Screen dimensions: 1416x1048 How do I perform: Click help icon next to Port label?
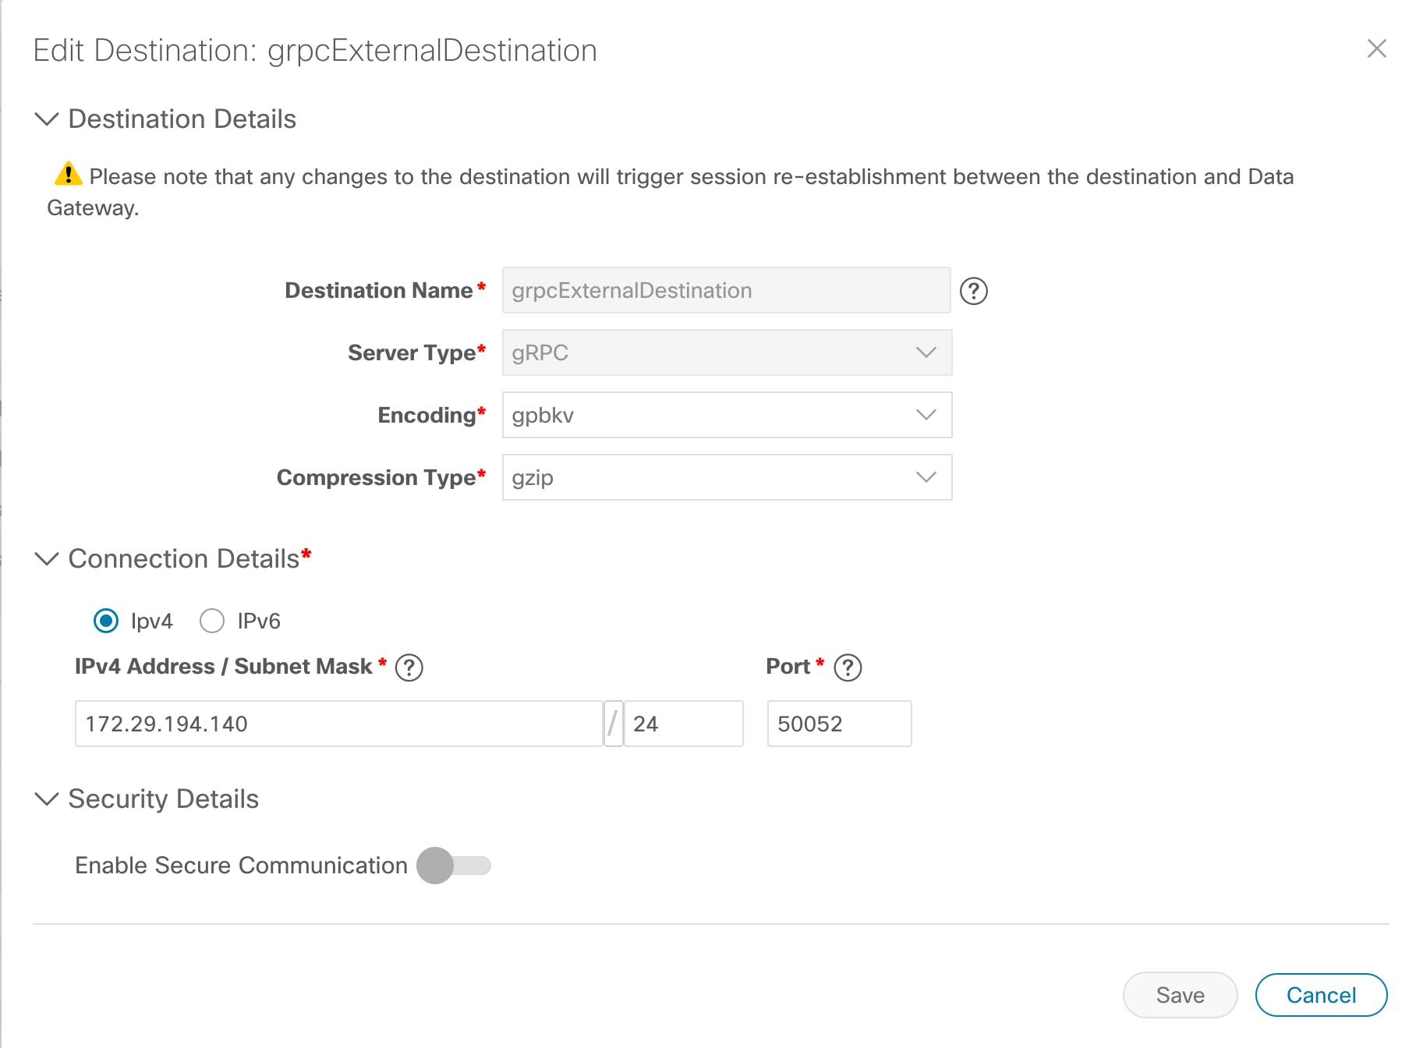pyautogui.click(x=848, y=667)
